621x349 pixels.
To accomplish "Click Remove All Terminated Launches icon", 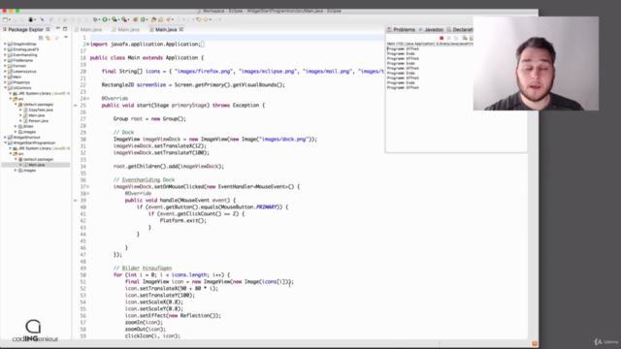I will point(456,38).
